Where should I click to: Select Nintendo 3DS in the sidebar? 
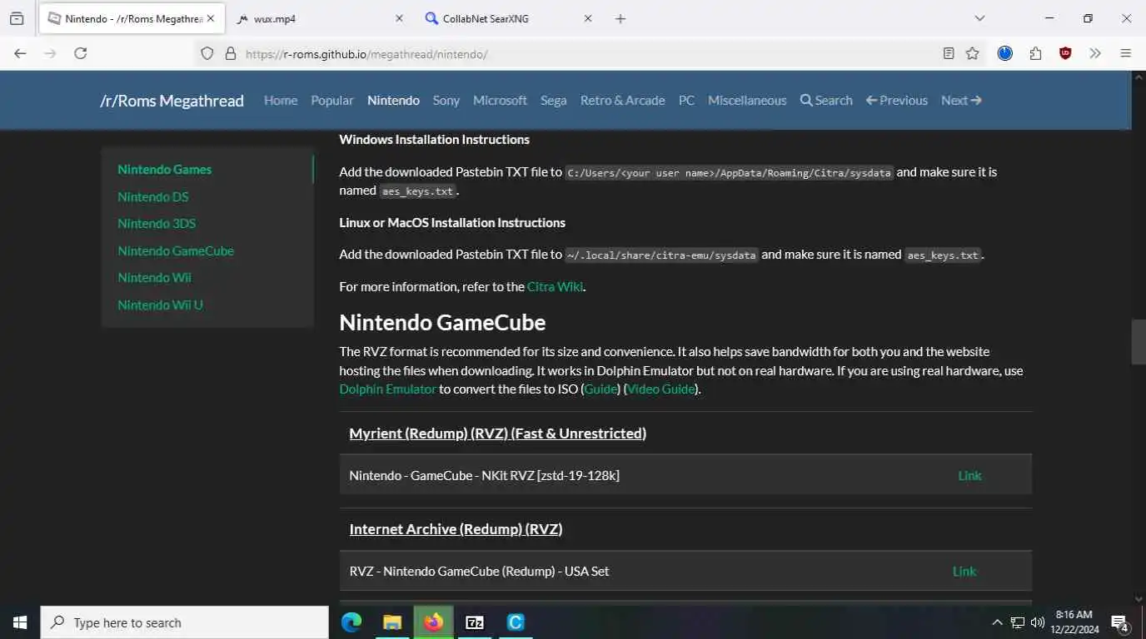(157, 223)
